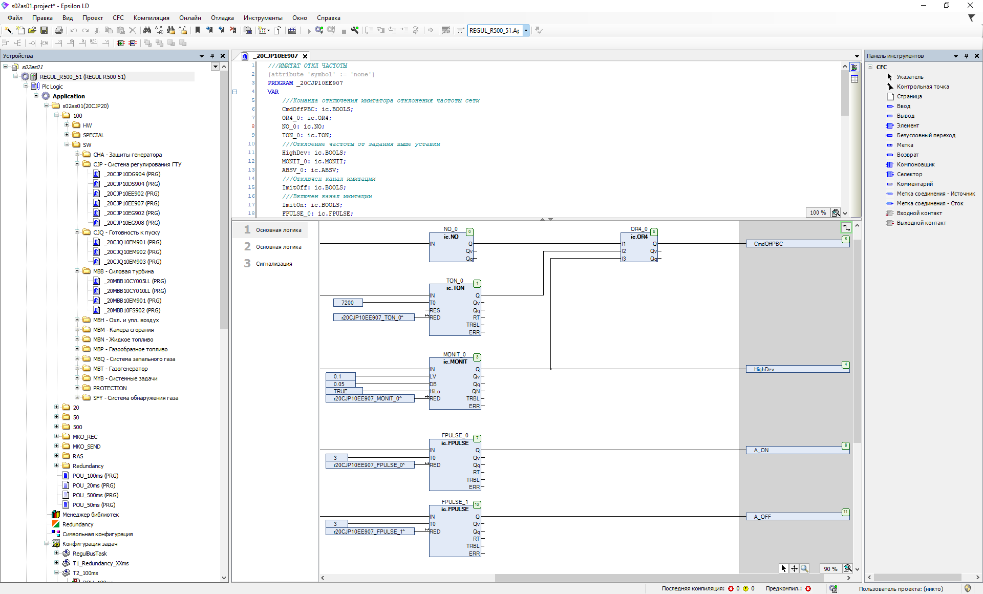
Task: Open the Инструменты menu
Action: (x=263, y=17)
